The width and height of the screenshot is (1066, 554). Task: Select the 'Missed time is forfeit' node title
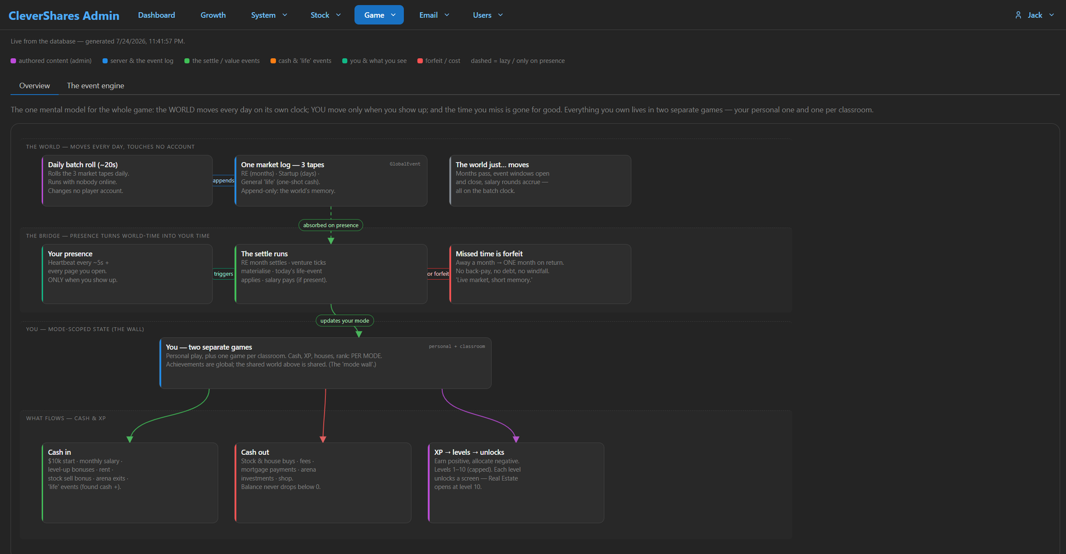(x=489, y=254)
